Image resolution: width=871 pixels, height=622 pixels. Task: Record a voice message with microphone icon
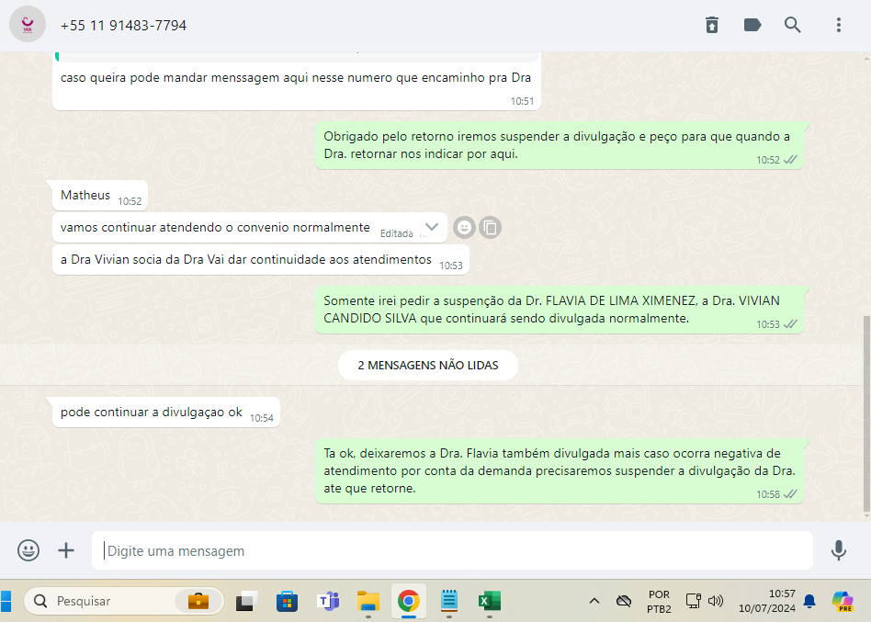point(838,550)
